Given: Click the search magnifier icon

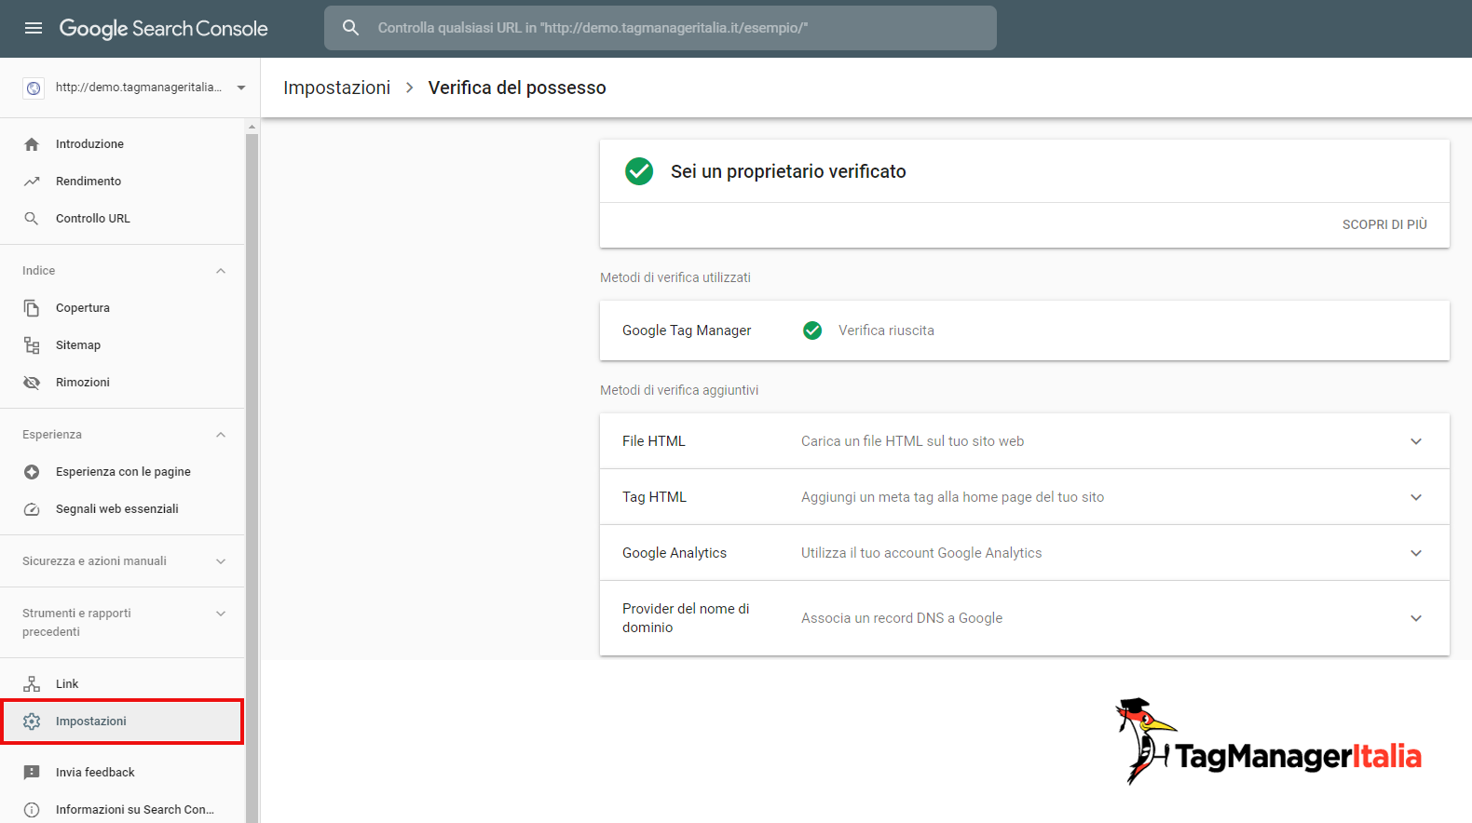Looking at the screenshot, I should (x=350, y=28).
